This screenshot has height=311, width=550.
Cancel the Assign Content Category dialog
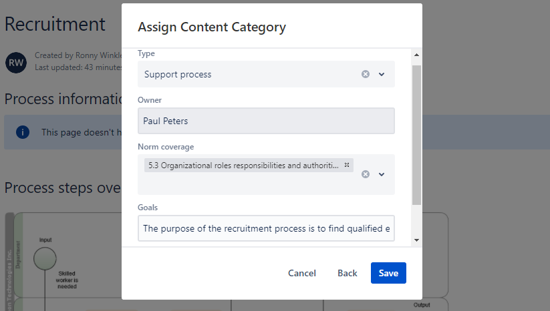[x=302, y=273]
